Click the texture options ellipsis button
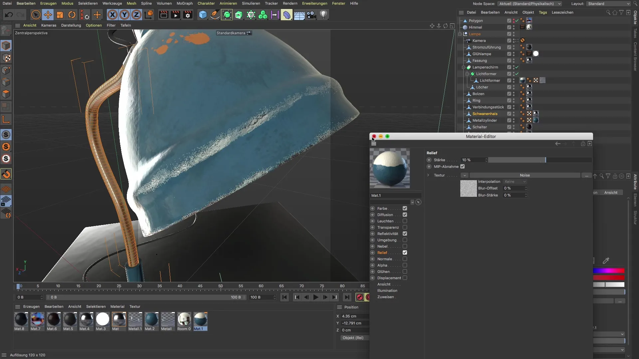 (586, 175)
